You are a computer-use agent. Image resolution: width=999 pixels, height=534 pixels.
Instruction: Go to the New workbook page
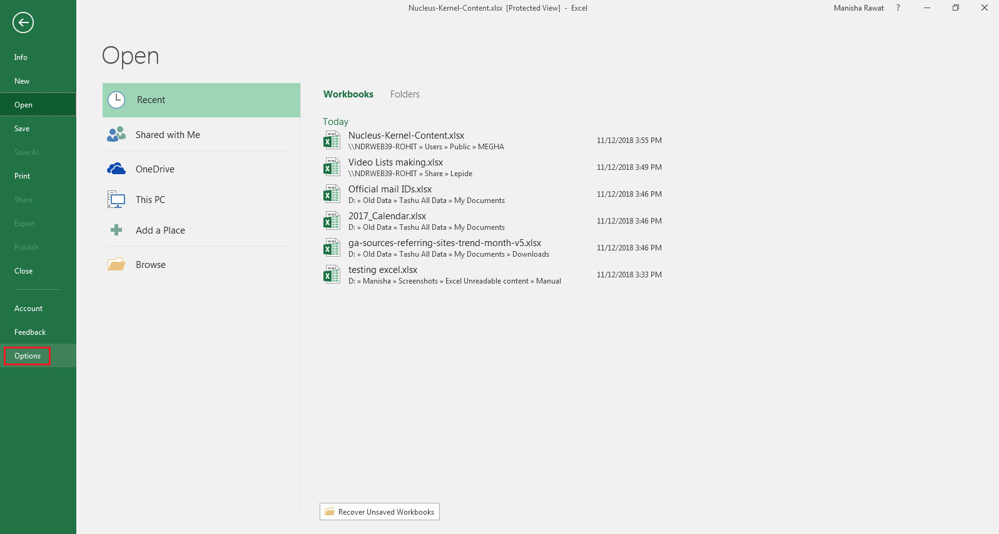tap(38, 81)
